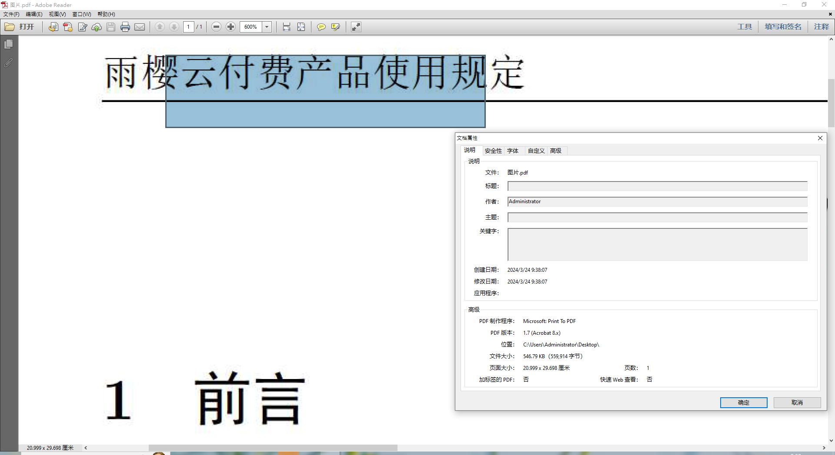The image size is (835, 455).
Task: Click the scroll up arrow
Action: [x=831, y=40]
